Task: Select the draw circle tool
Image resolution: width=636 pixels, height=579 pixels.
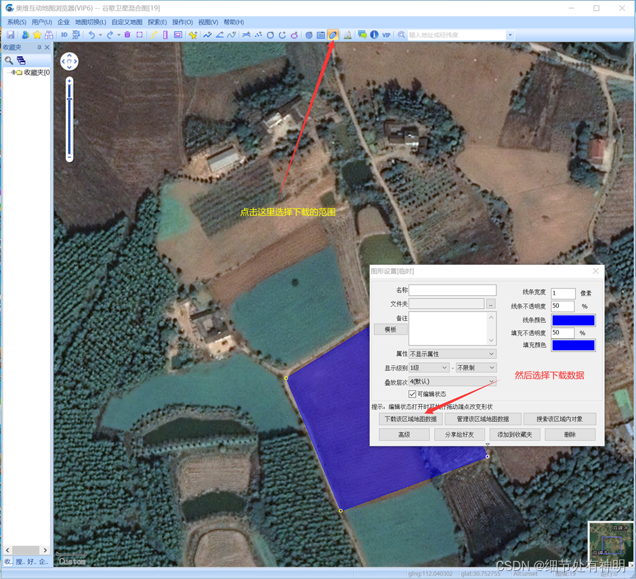Action: [x=270, y=35]
